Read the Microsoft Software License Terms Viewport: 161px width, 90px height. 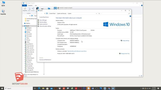77,51
